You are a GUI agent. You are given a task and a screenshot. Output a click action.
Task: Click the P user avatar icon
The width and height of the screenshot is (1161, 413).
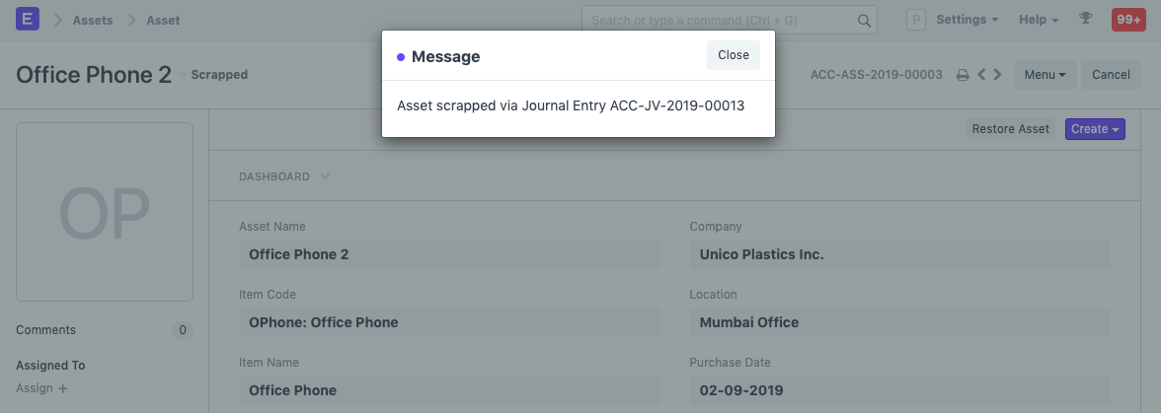pos(916,20)
